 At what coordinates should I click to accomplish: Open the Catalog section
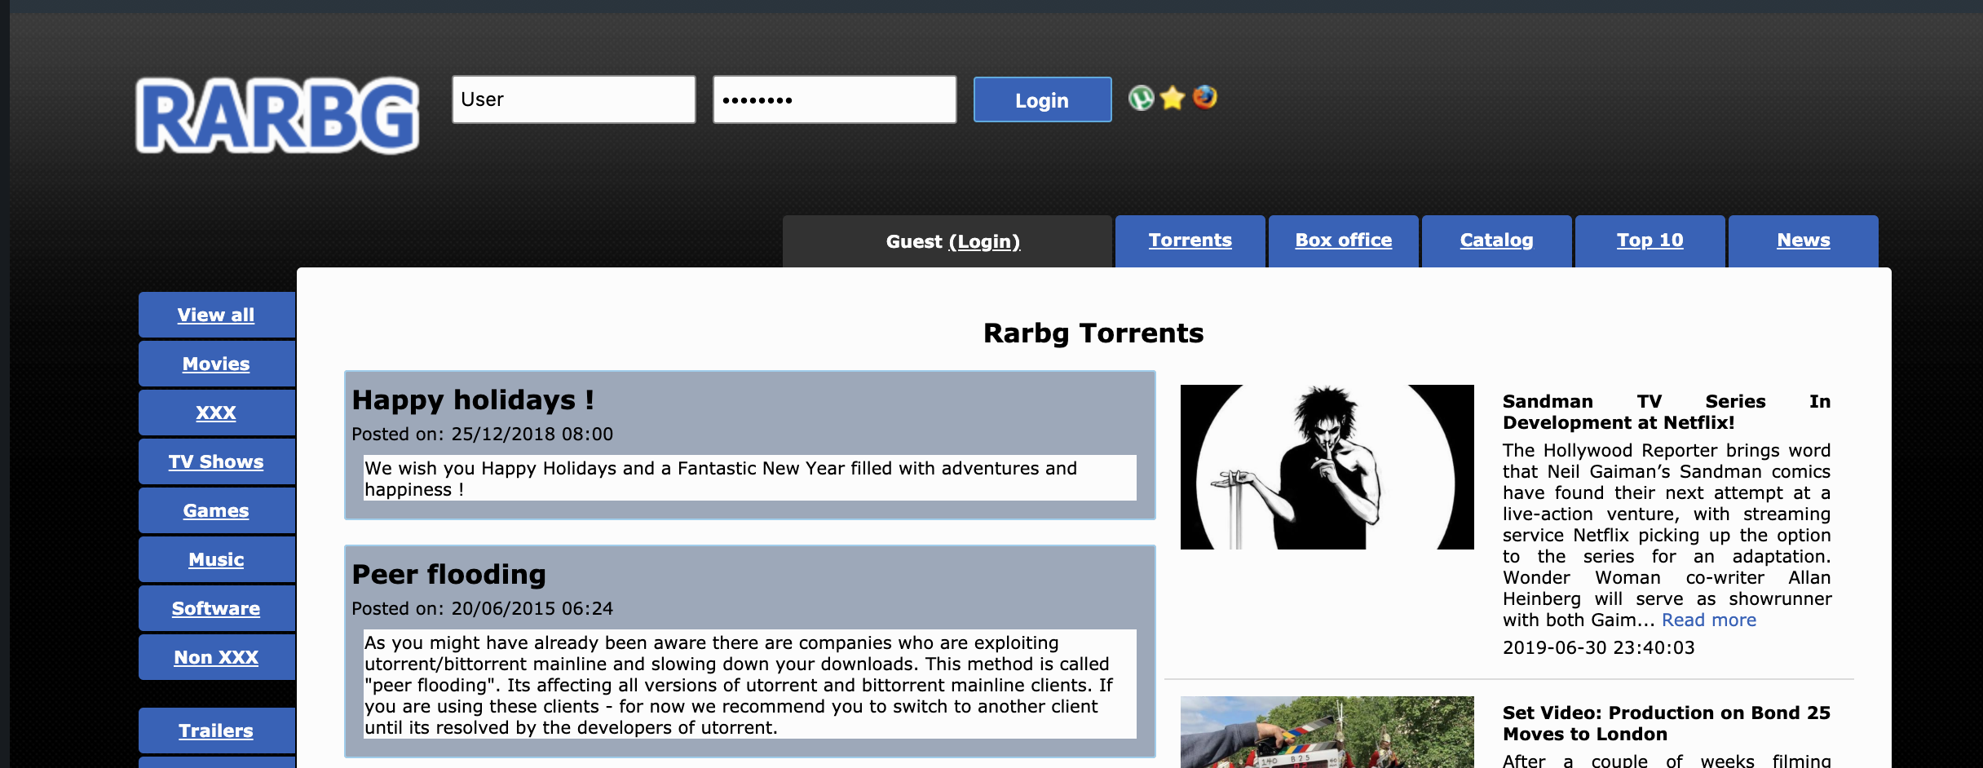pos(1497,240)
